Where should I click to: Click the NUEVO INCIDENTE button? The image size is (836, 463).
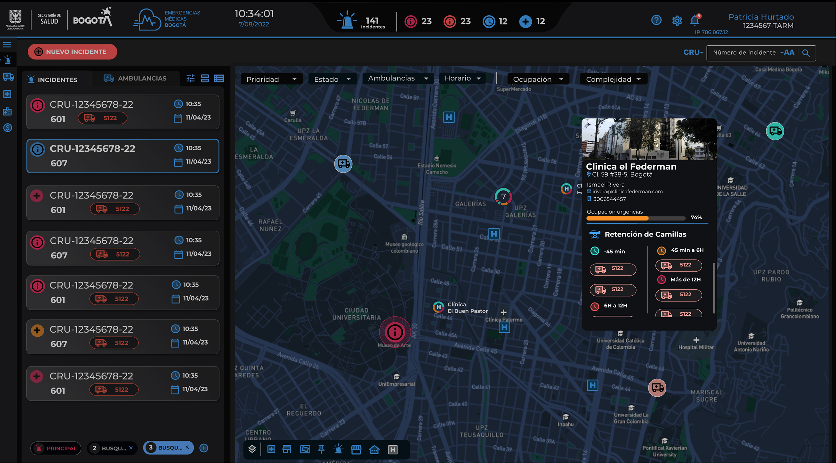(x=72, y=52)
